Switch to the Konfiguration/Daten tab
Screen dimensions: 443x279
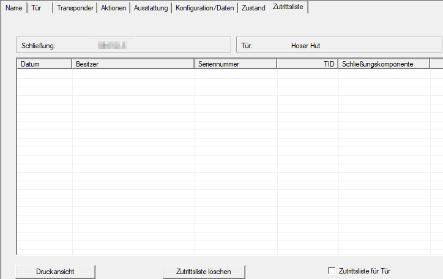click(x=204, y=8)
